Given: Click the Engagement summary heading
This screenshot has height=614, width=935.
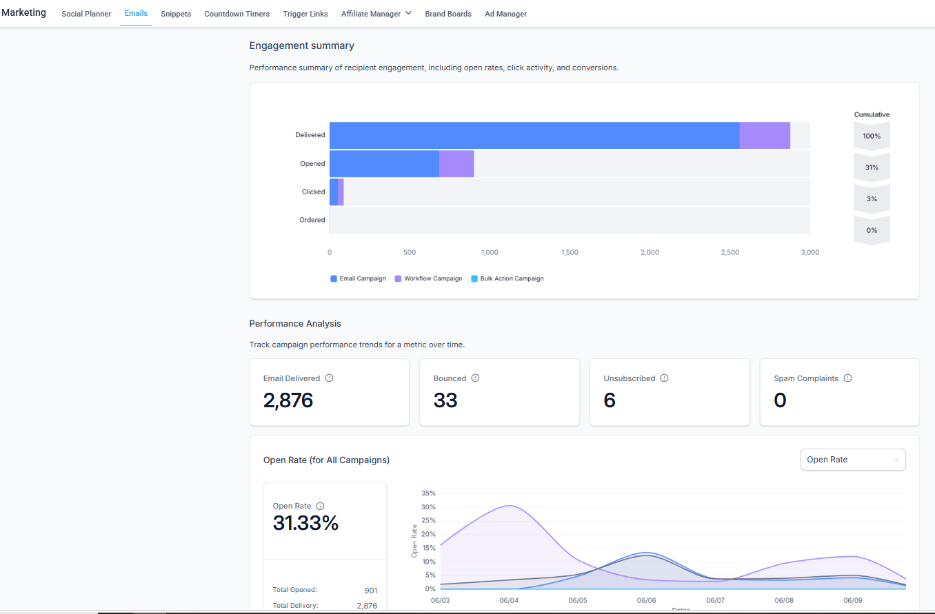Looking at the screenshot, I should 301,45.
